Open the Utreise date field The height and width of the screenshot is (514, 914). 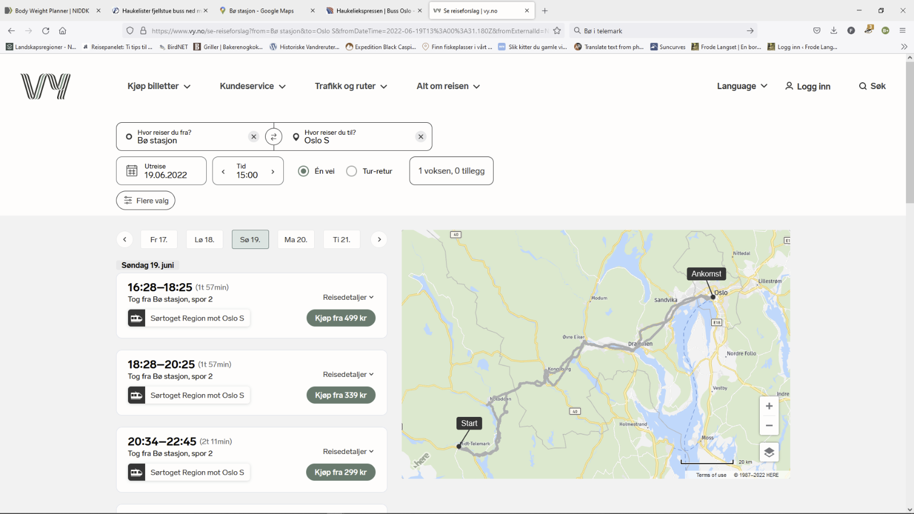[x=161, y=171]
